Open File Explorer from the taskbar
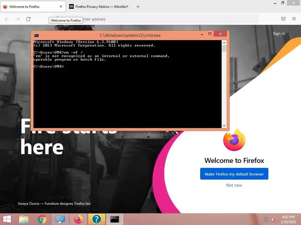 pyautogui.click(x=24, y=219)
